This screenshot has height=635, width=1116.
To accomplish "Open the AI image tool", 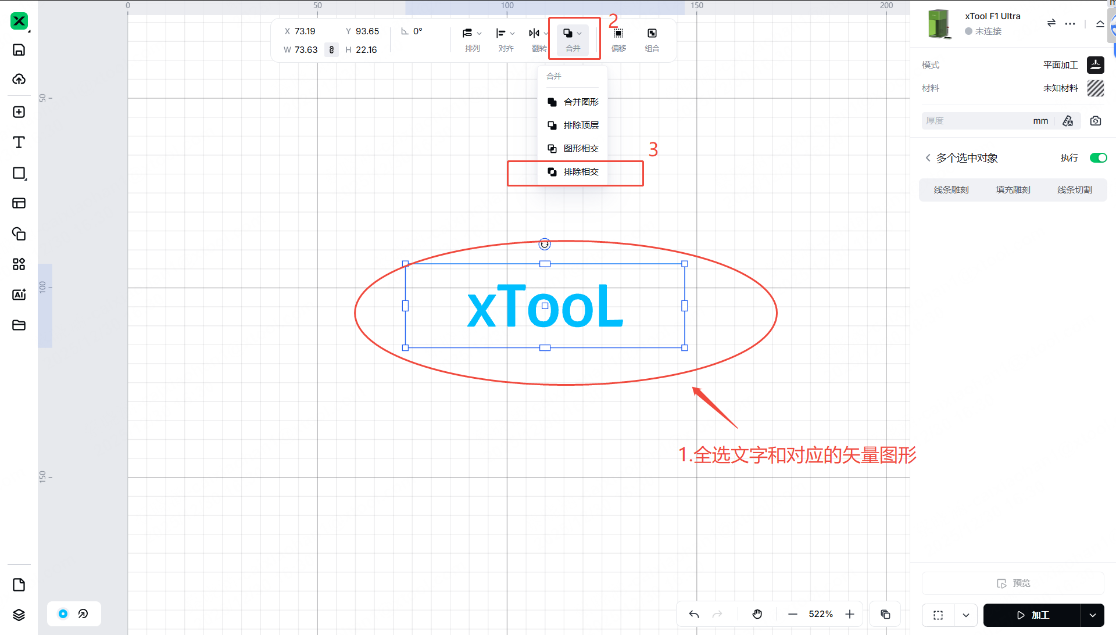I will click(19, 295).
